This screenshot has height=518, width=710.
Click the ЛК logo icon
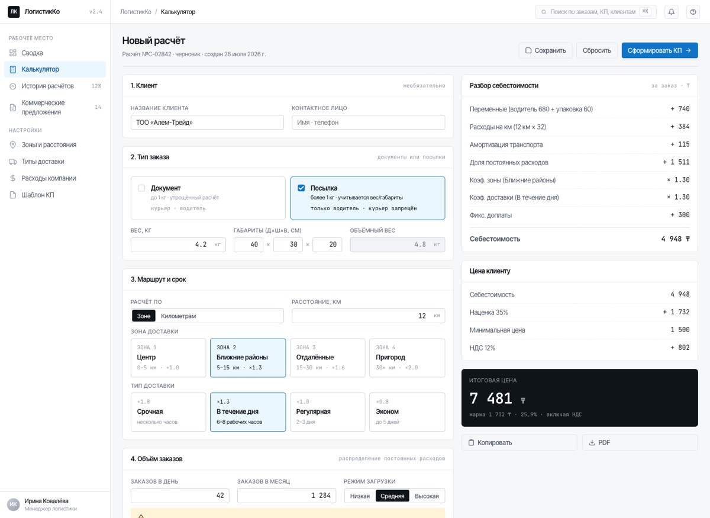pyautogui.click(x=14, y=12)
